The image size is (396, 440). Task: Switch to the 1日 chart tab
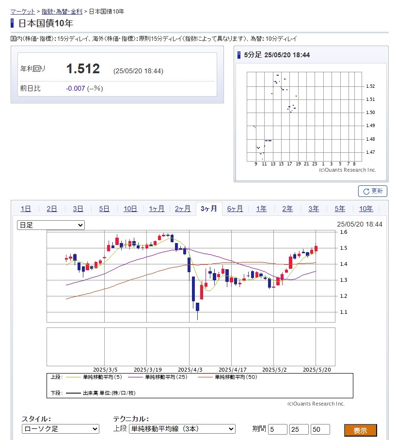pyautogui.click(x=26, y=209)
